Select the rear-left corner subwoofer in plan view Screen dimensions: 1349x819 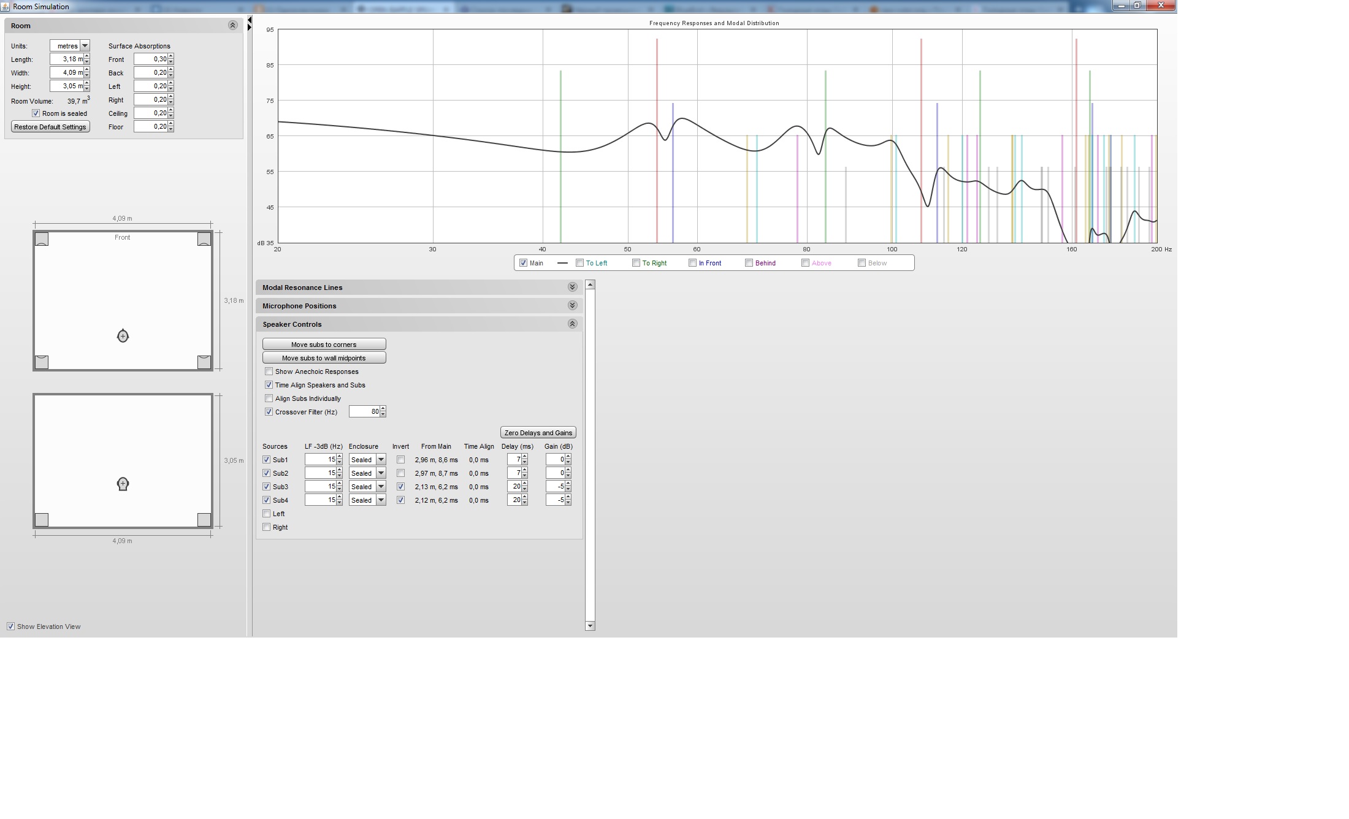[x=42, y=362]
